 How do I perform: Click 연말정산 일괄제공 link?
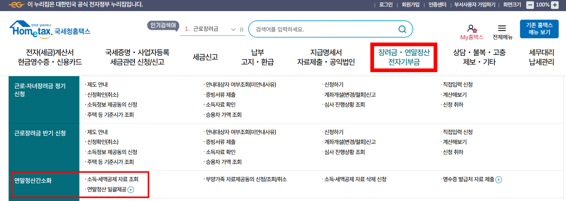click(107, 189)
